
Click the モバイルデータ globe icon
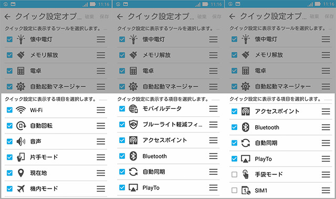(133, 109)
